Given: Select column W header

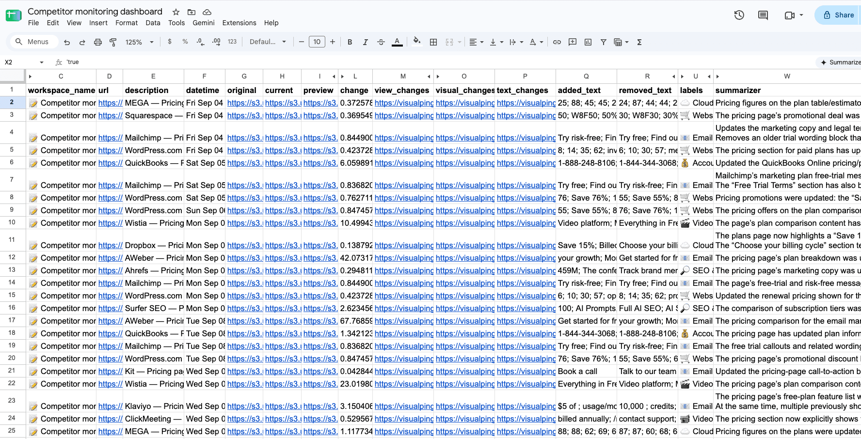Looking at the screenshot, I should point(787,76).
